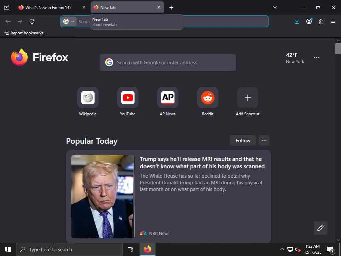This screenshot has height=256, width=341.
Task: Click the Firefox logo on the new tab page
Action: (x=40, y=57)
